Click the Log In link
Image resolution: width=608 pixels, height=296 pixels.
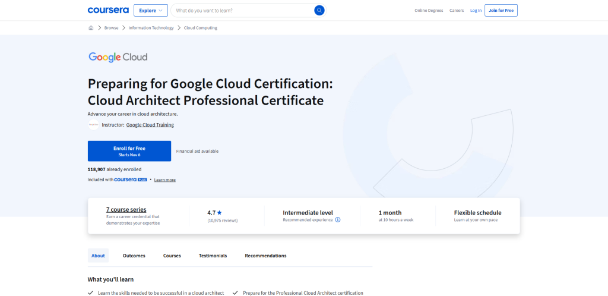coord(476,11)
